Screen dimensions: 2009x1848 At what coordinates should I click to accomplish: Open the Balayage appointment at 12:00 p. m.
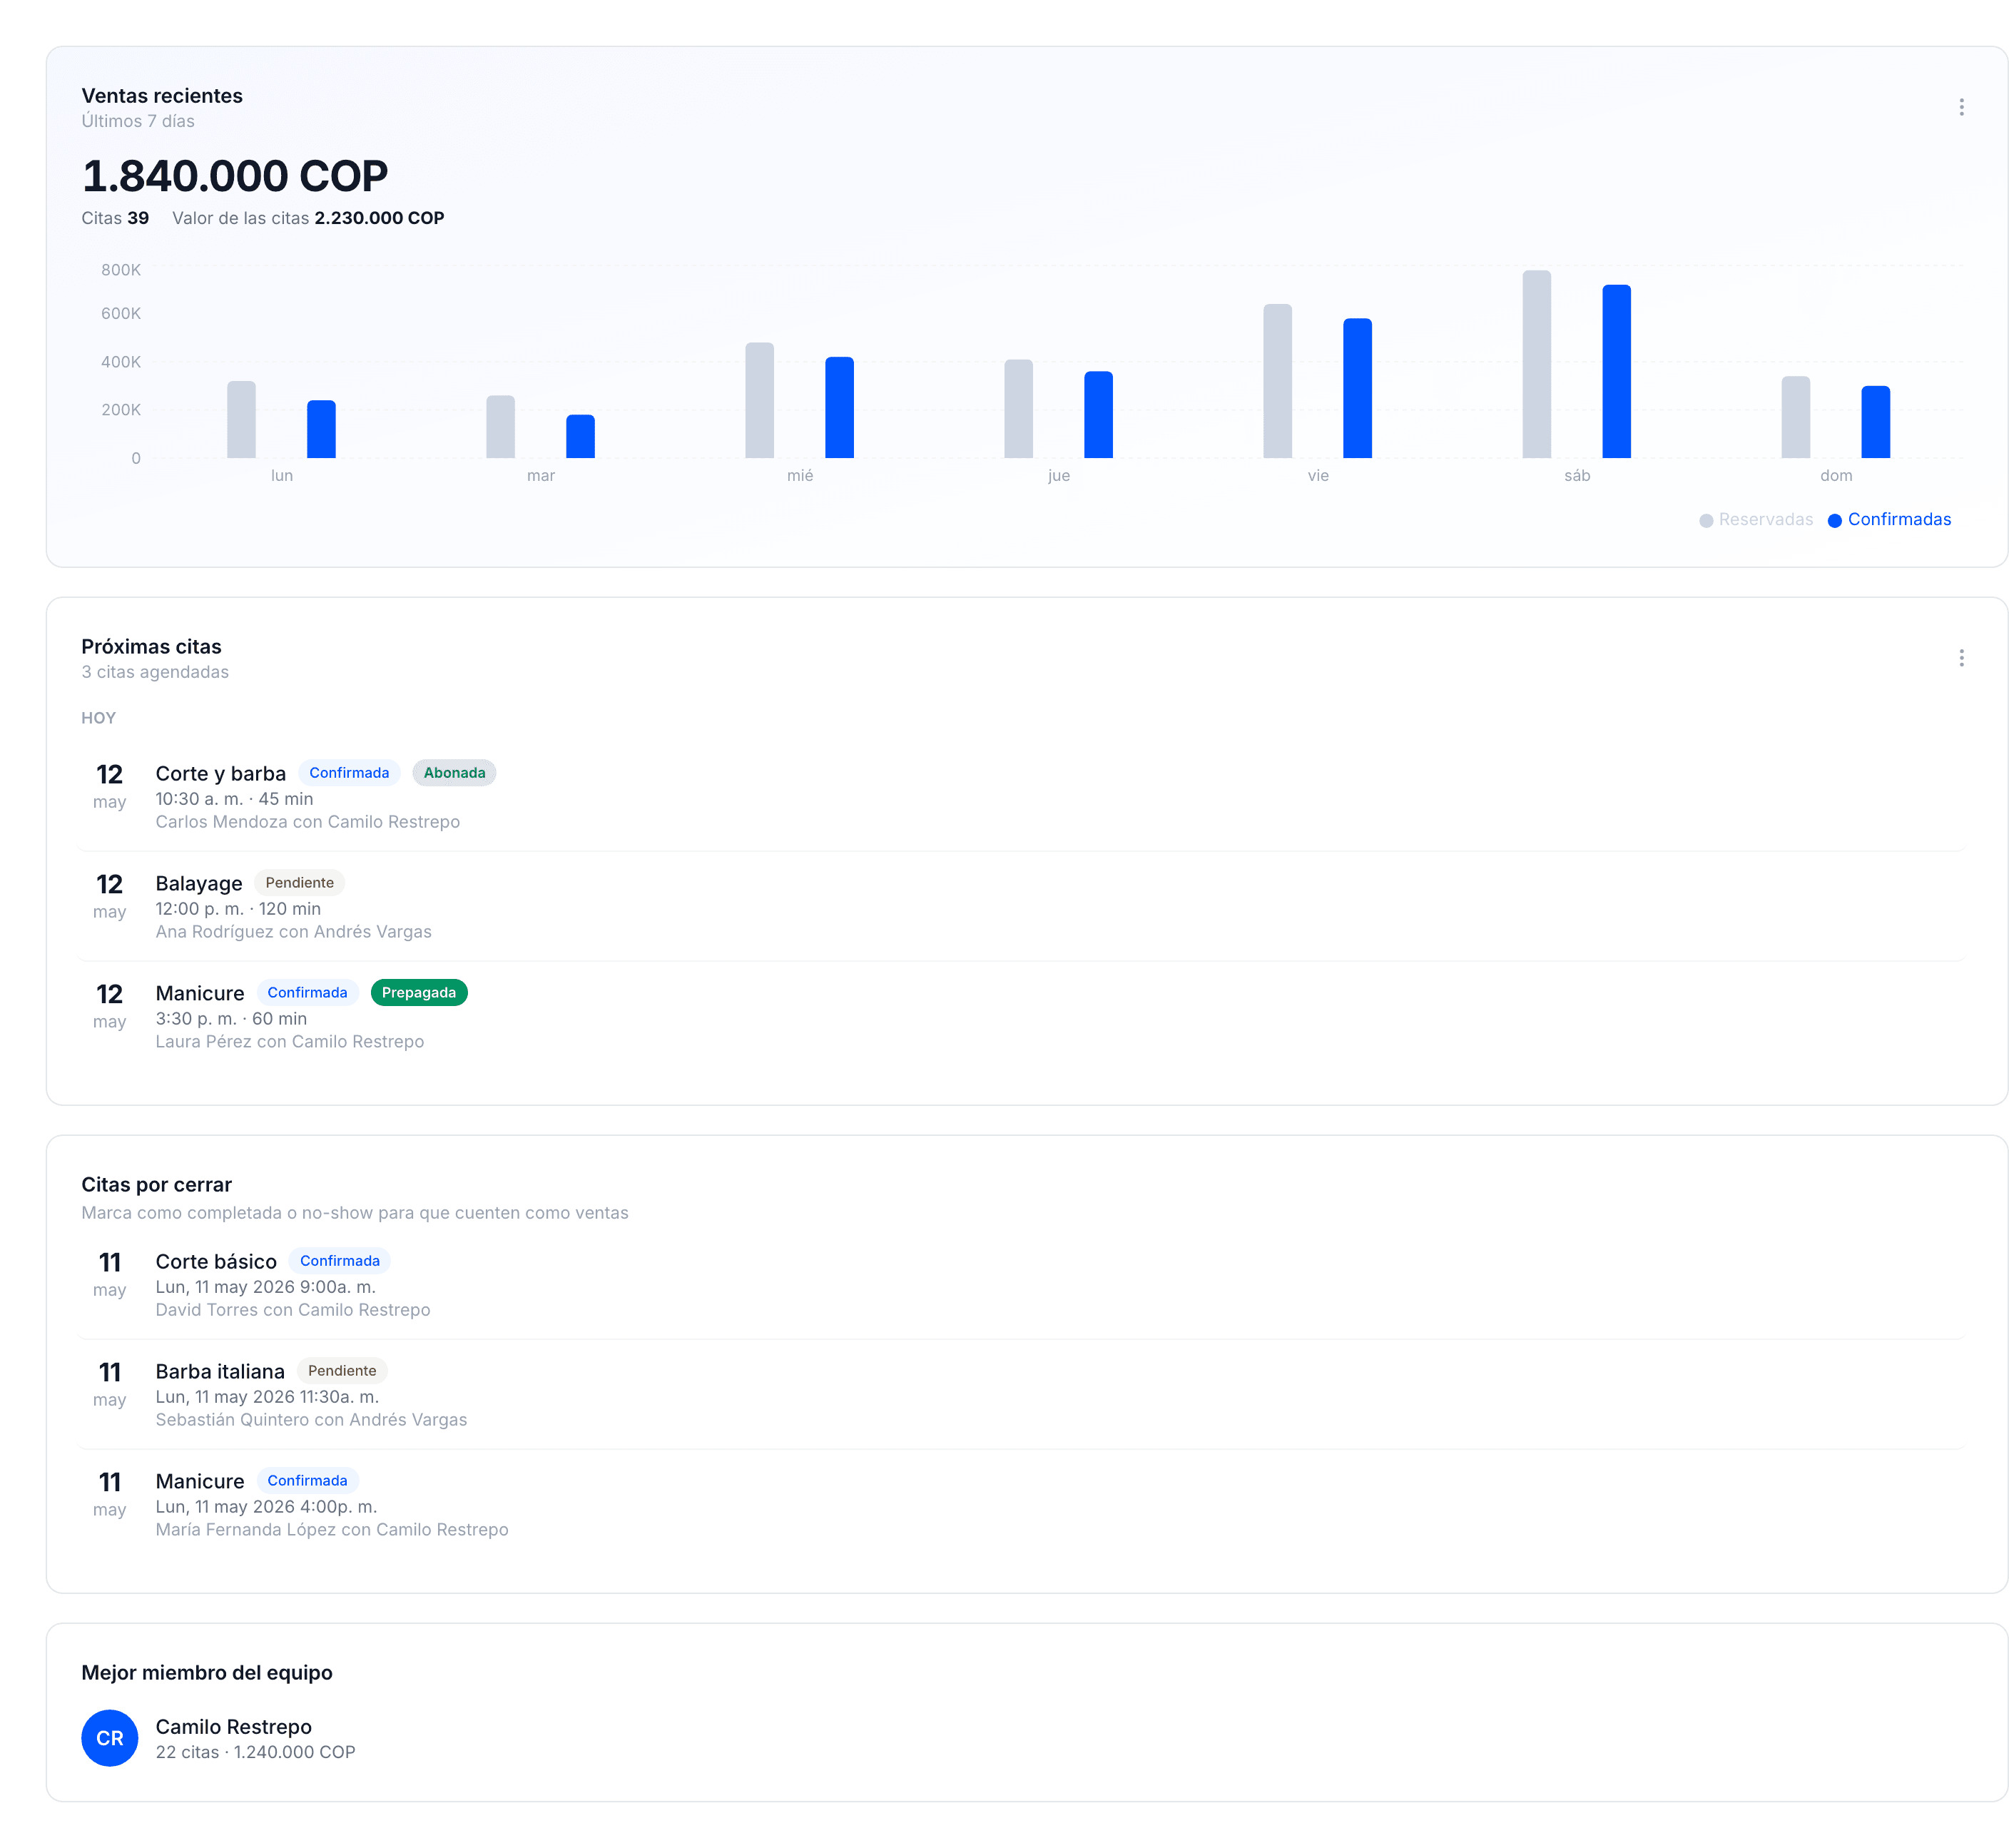click(1020, 907)
